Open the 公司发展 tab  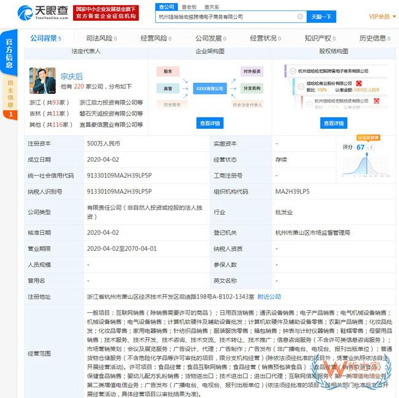[x=211, y=39]
